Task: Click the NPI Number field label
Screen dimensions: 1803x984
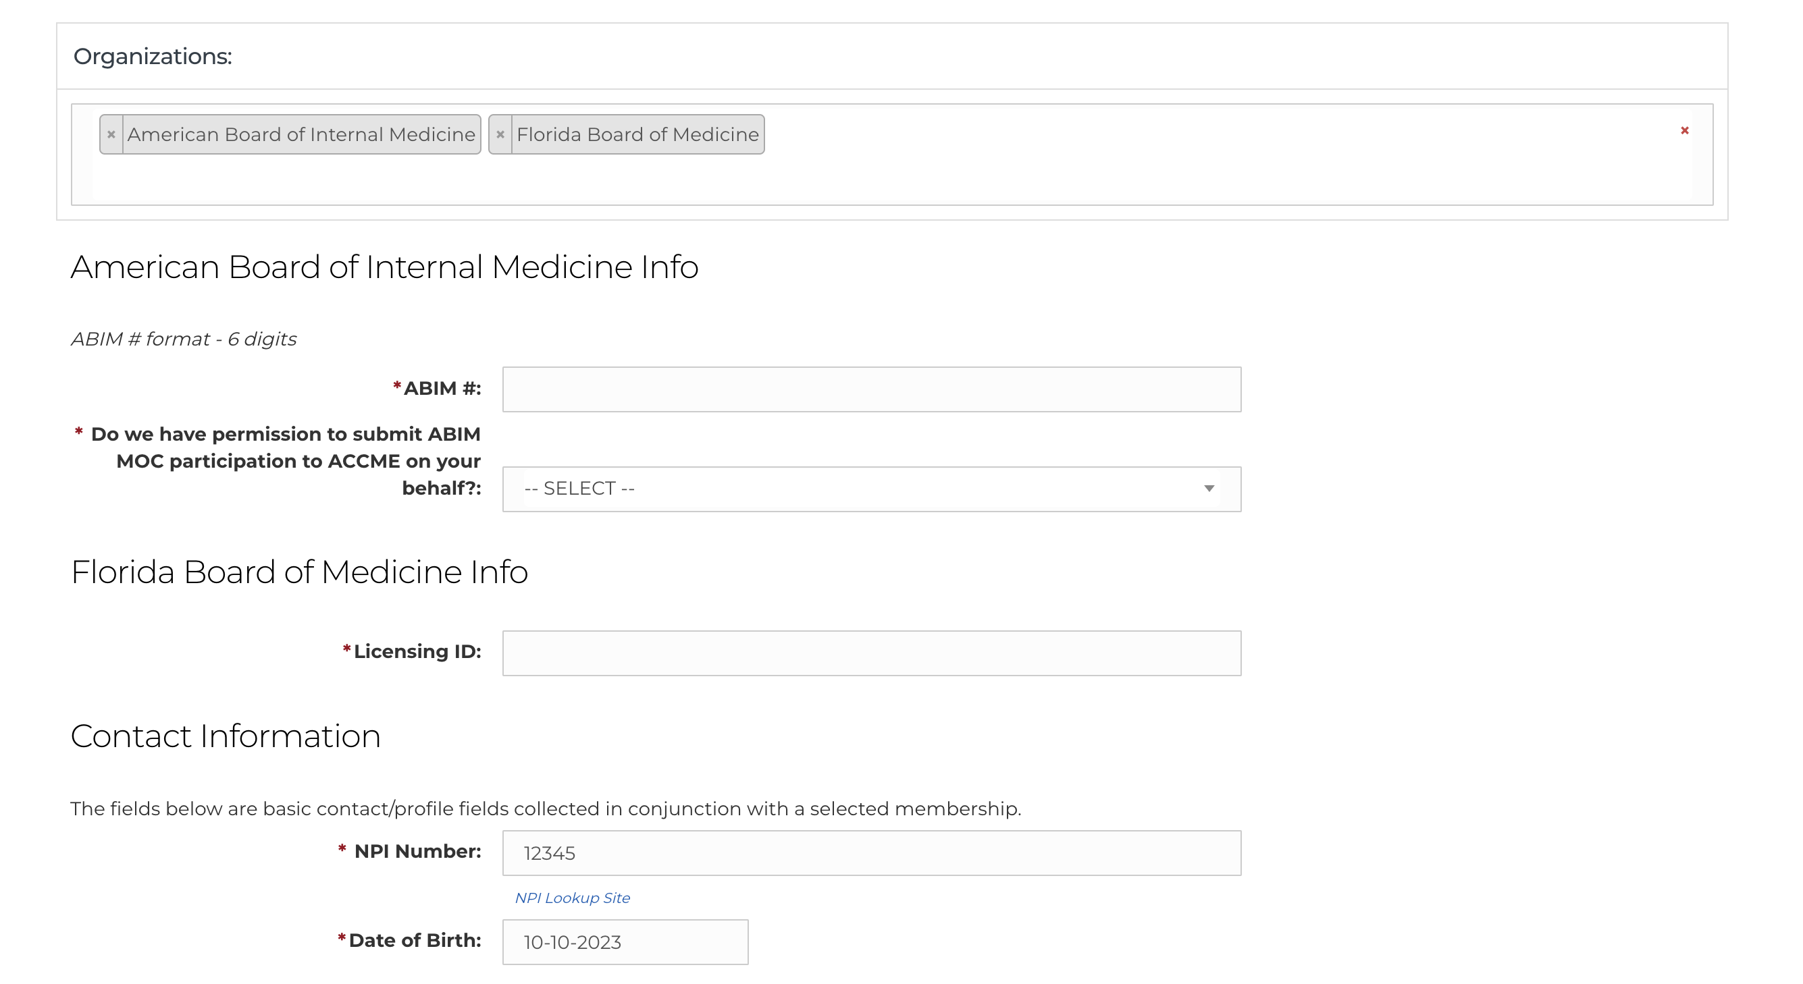Action: (417, 851)
